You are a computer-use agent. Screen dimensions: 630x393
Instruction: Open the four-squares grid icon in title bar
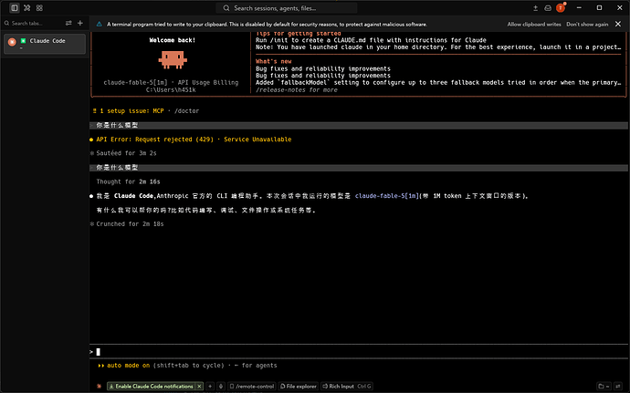point(39,7)
